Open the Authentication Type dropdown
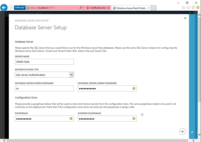Viewport: 201px width, 142px height. click(44, 75)
